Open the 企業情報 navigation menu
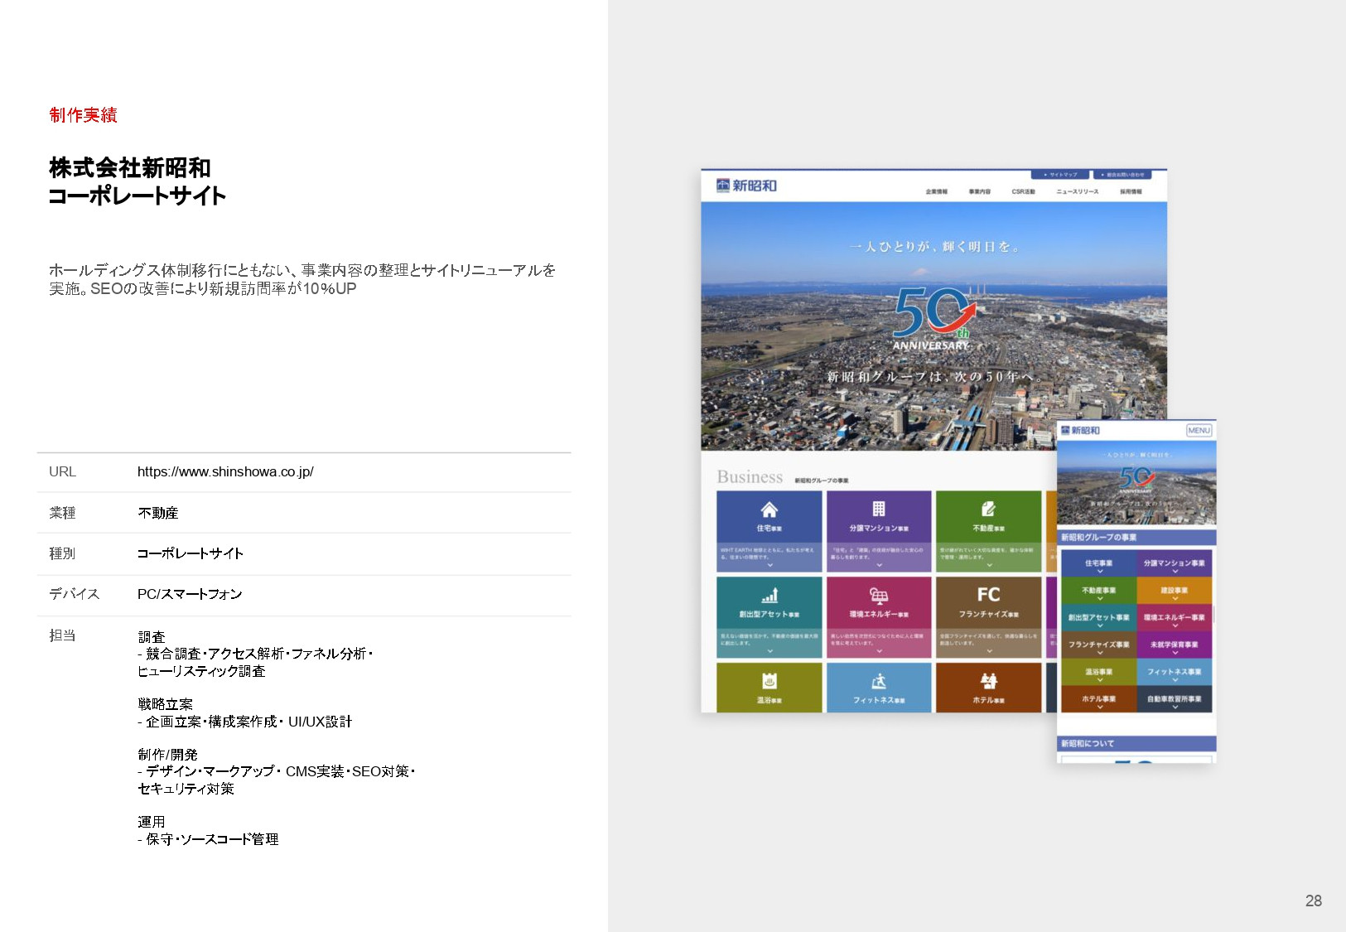The image size is (1346, 932). tap(937, 191)
